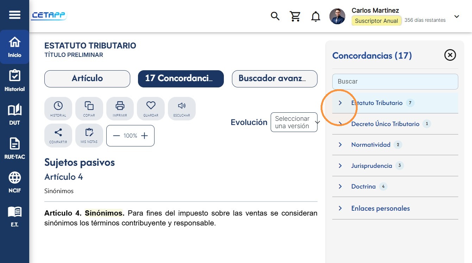Click ESTATUTO TRIBUTARIO page title
This screenshot has width=472, height=263.
click(x=90, y=46)
